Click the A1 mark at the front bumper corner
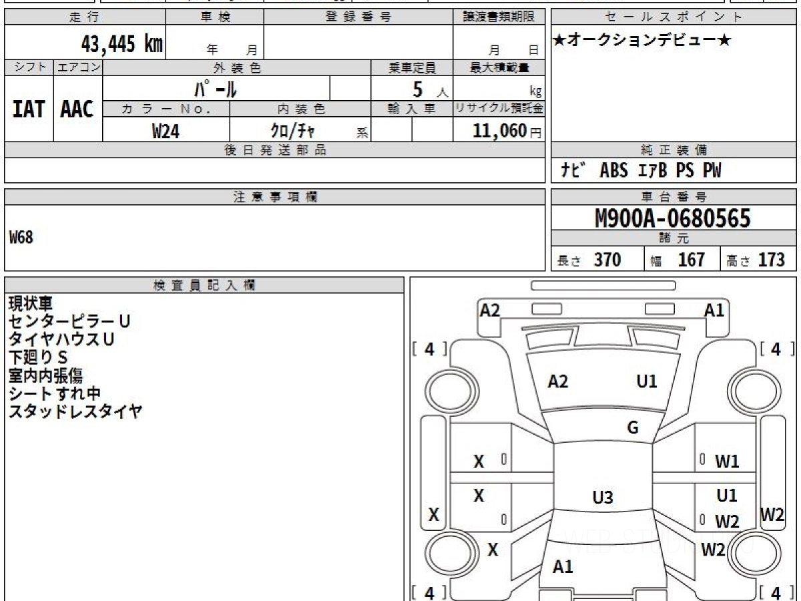 [714, 310]
